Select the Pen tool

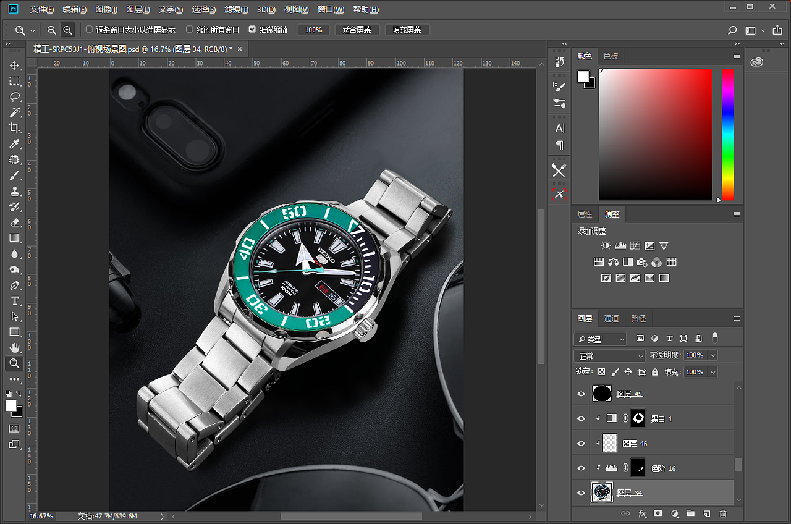coord(14,285)
